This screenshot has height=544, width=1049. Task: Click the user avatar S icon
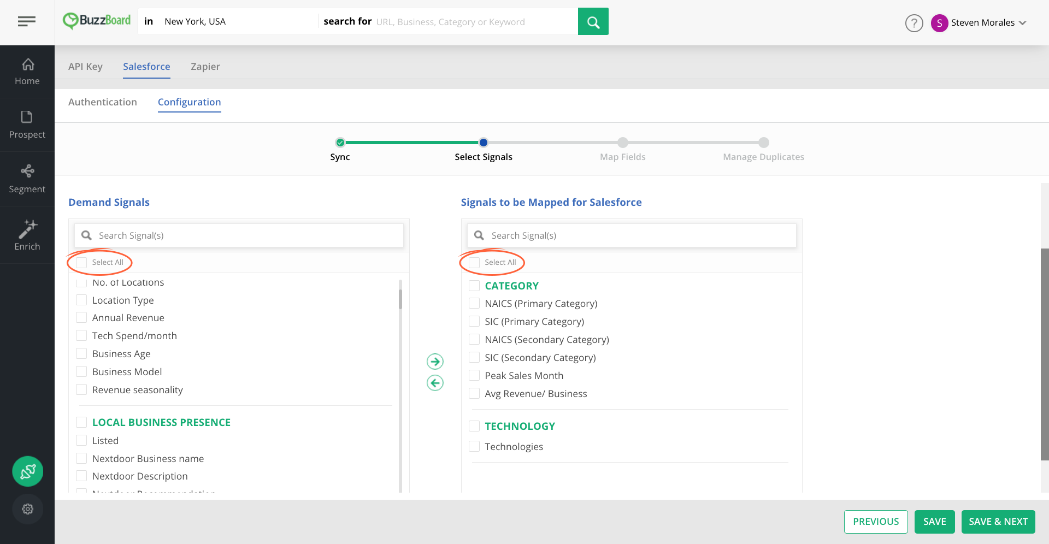pos(939,23)
